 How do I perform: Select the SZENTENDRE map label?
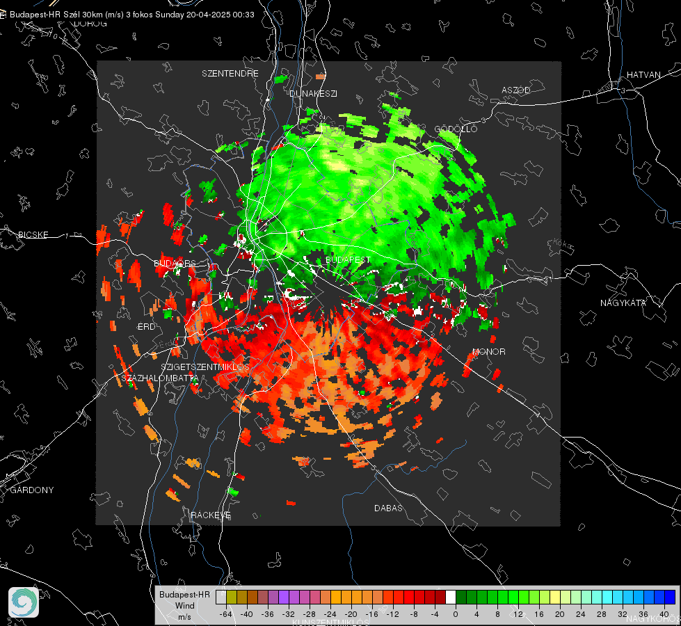coord(230,74)
